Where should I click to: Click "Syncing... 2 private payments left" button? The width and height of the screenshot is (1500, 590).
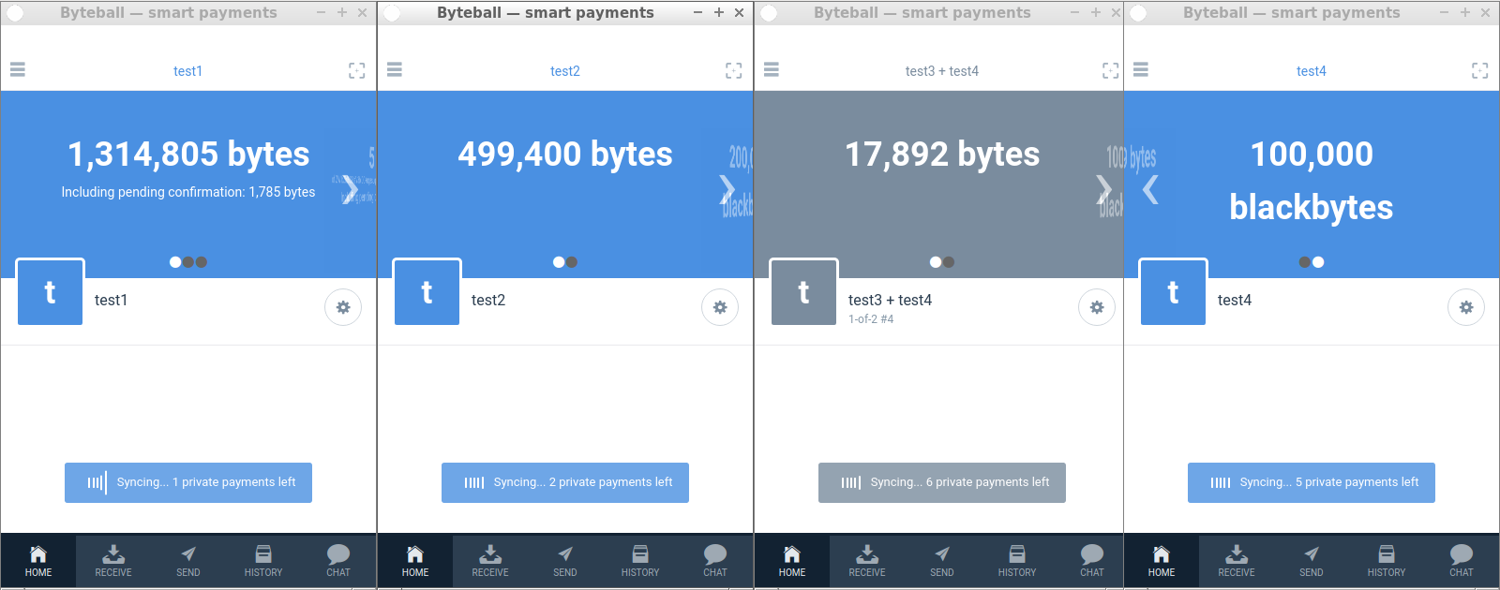coord(565,482)
